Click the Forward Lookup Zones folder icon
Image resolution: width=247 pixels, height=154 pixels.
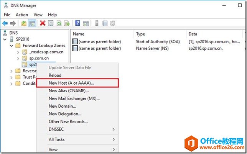[x=18, y=46]
